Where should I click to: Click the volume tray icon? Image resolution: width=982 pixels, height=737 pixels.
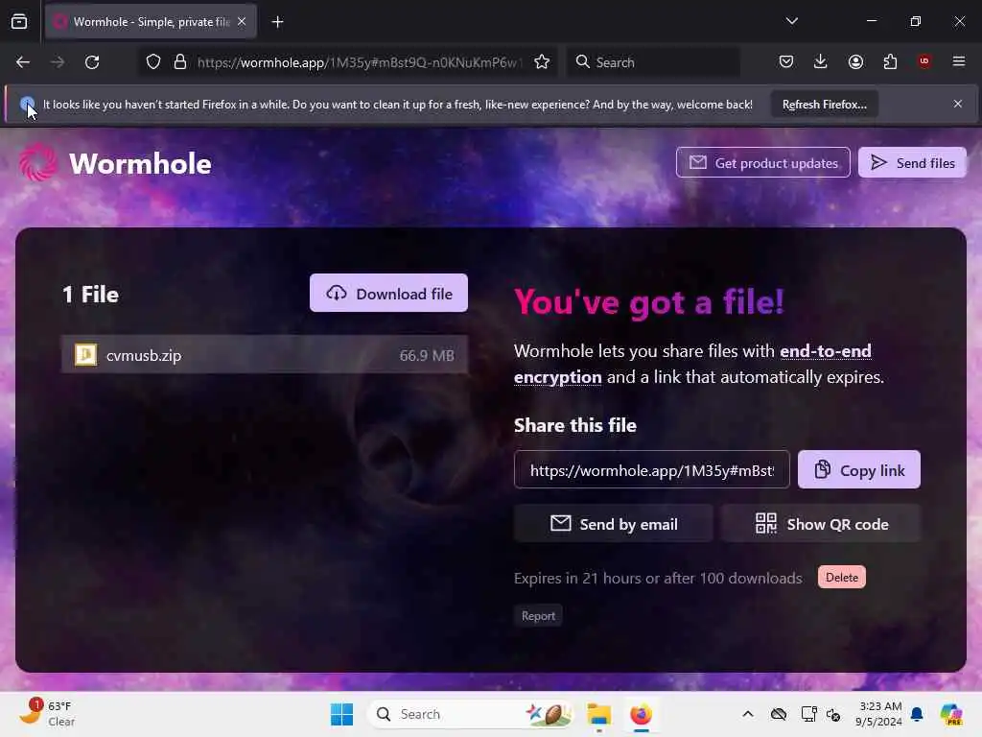point(833,714)
